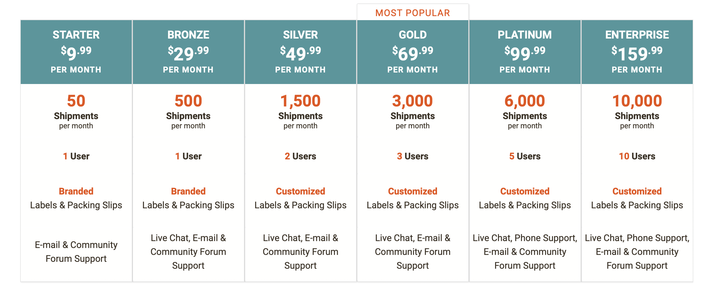
Task: Click E-mail & Community Forum Support under Starter
Action: click(x=76, y=252)
